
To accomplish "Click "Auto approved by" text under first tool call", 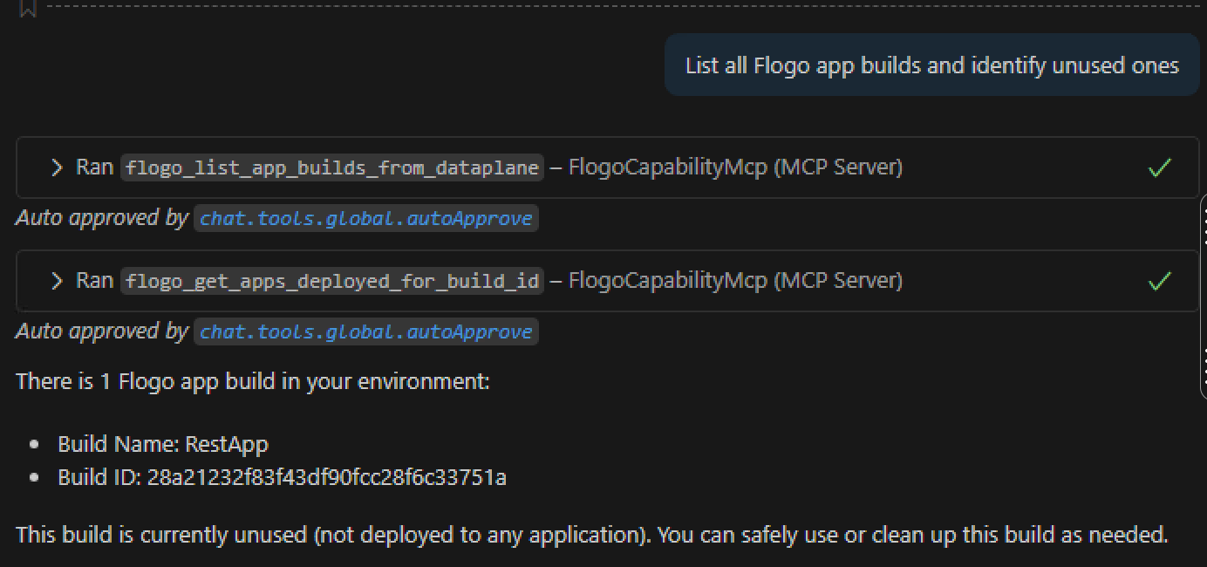I will (x=101, y=218).
